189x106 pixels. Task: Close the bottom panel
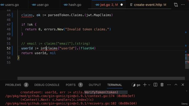click(x=183, y=85)
